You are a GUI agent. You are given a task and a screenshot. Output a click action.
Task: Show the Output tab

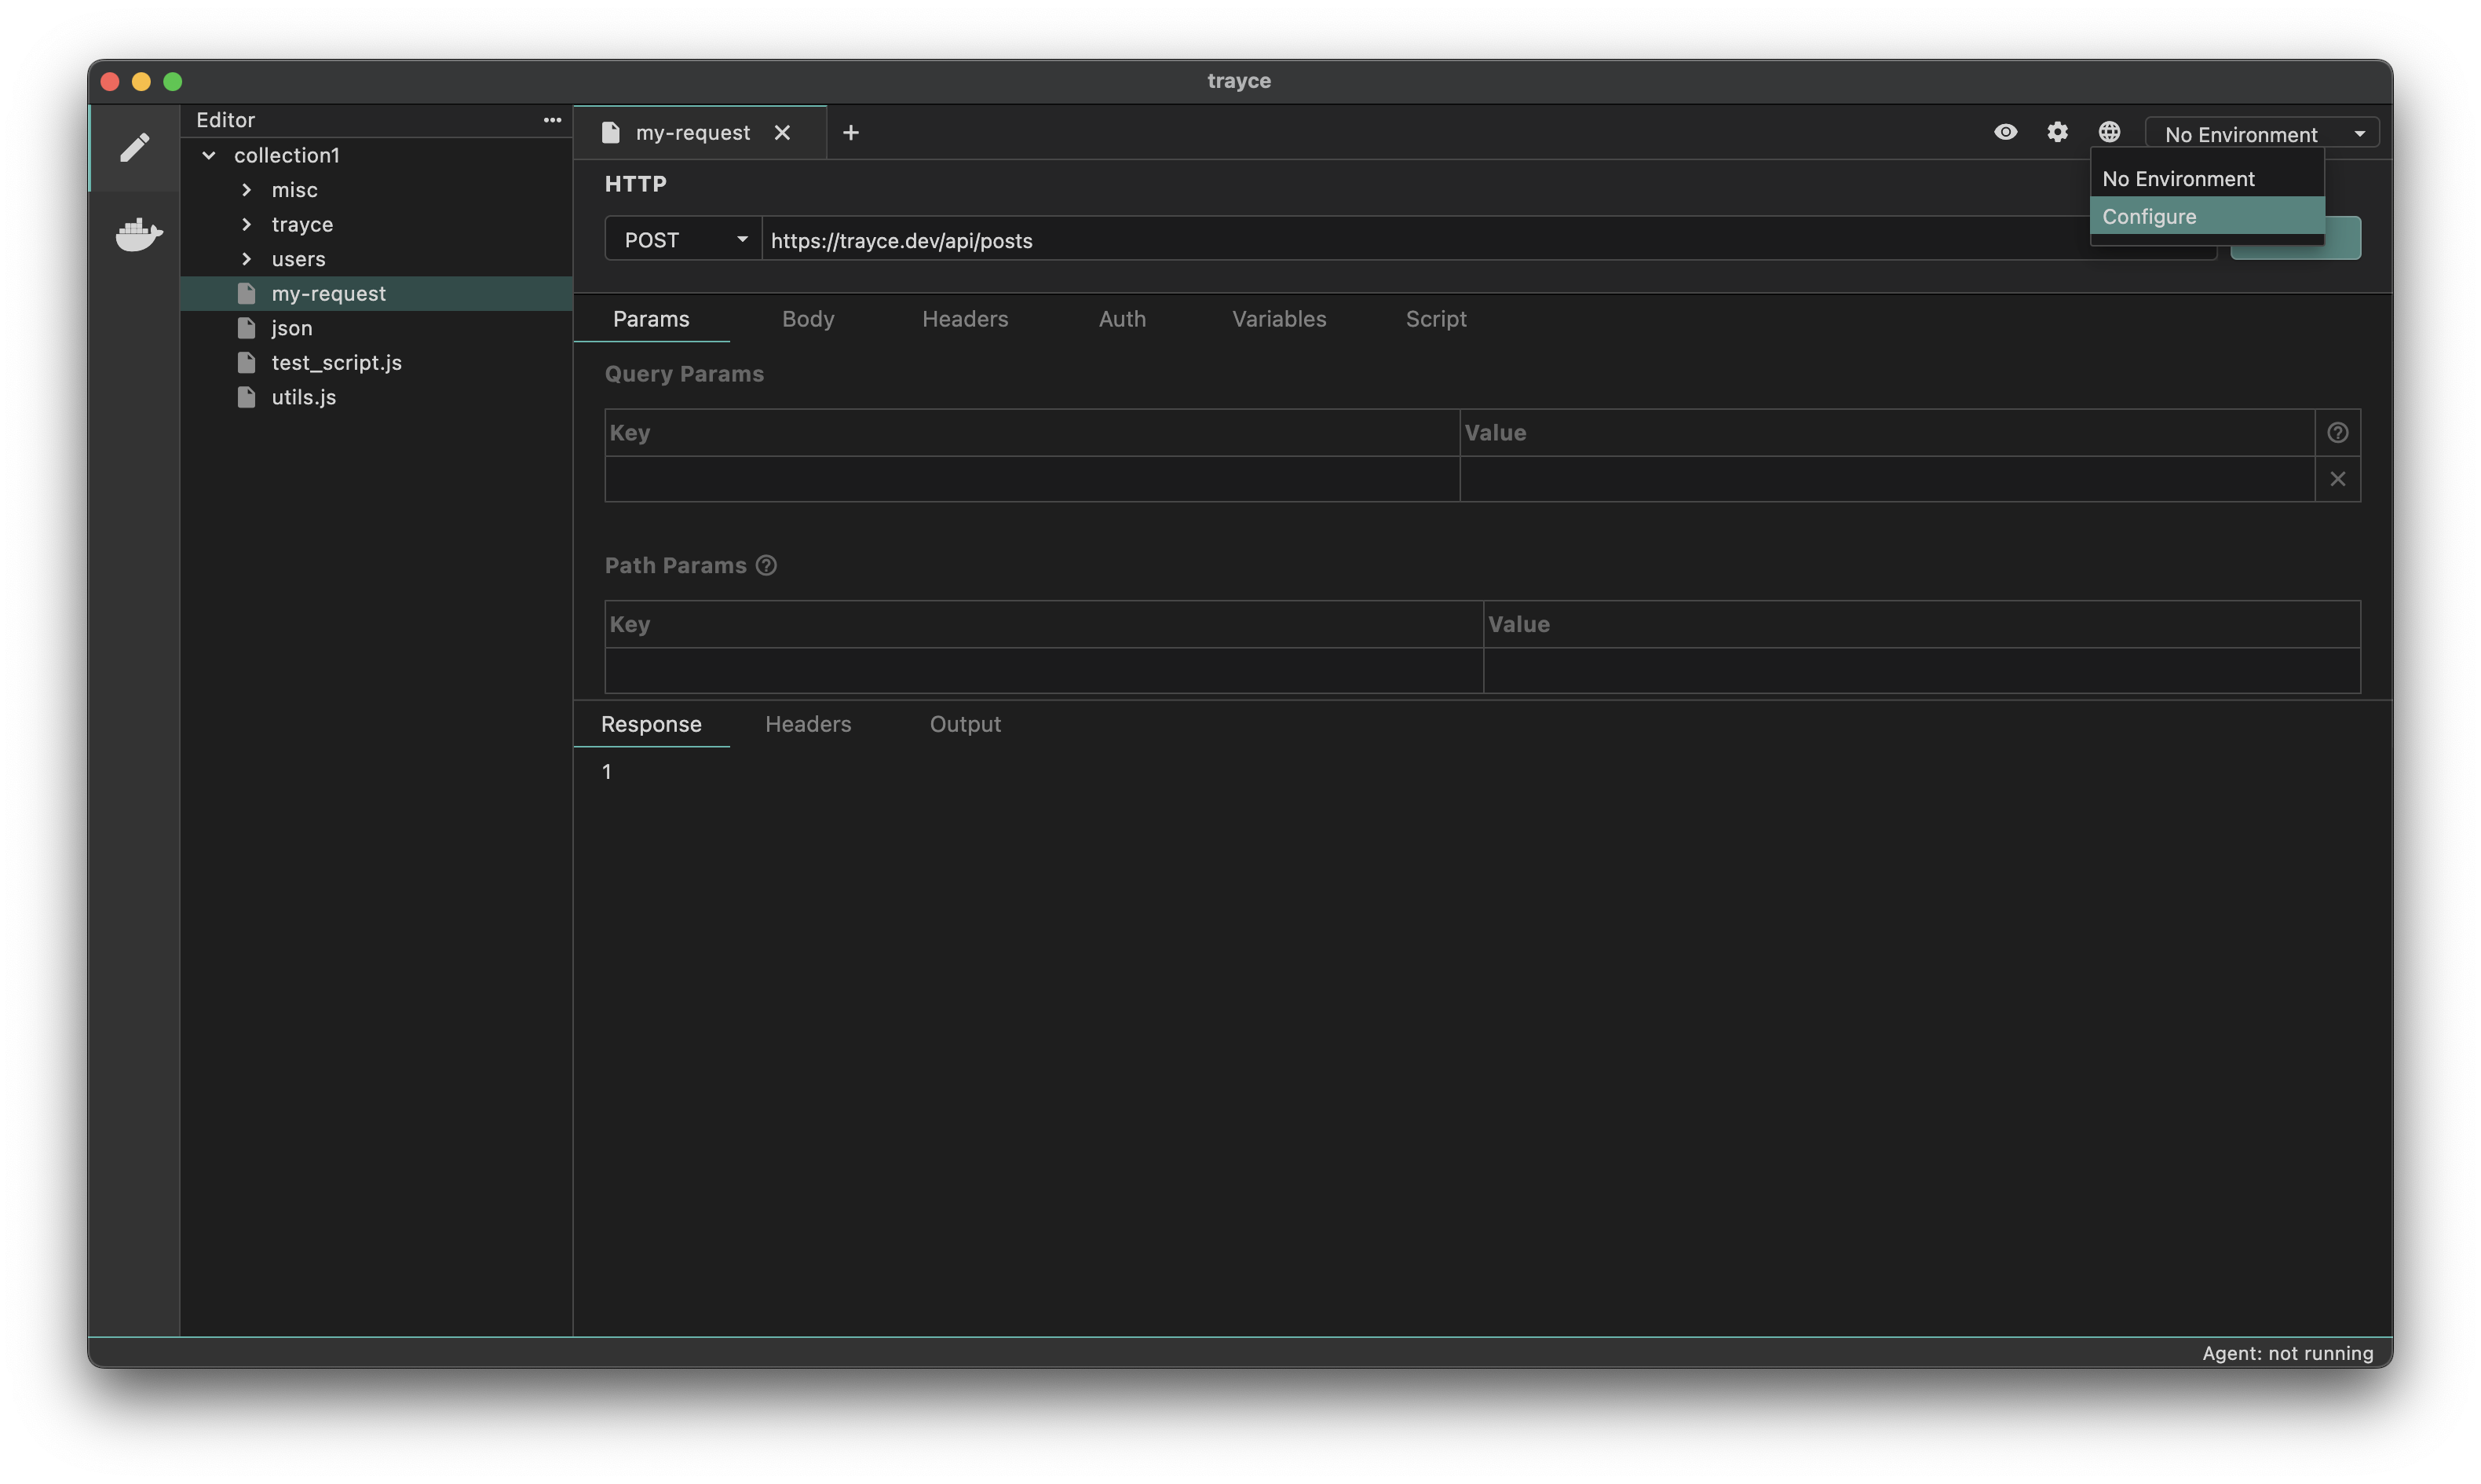point(965,724)
